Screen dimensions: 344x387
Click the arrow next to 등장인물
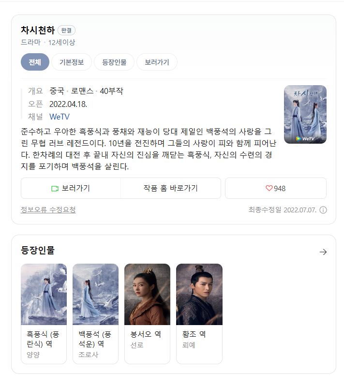(323, 252)
